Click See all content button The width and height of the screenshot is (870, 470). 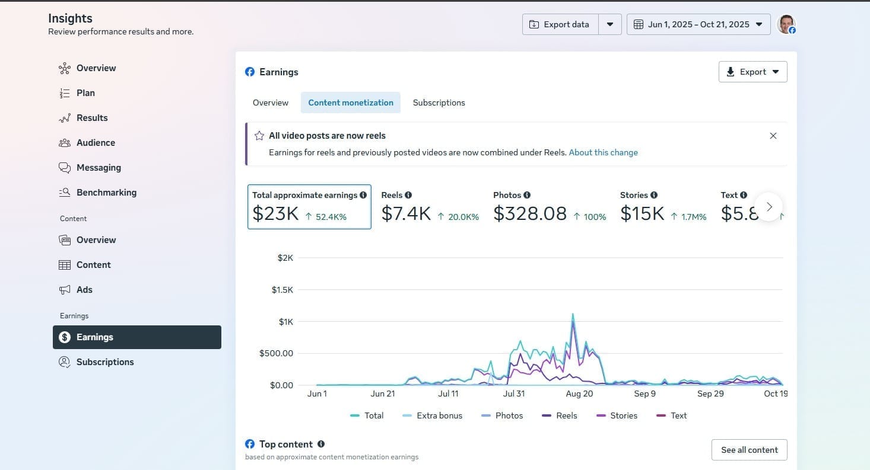[x=749, y=450]
